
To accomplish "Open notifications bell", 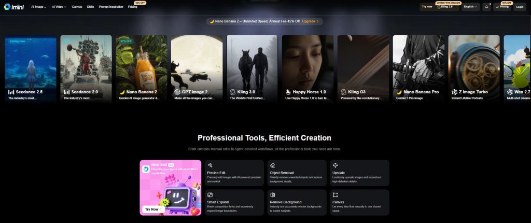I will [x=486, y=7].
